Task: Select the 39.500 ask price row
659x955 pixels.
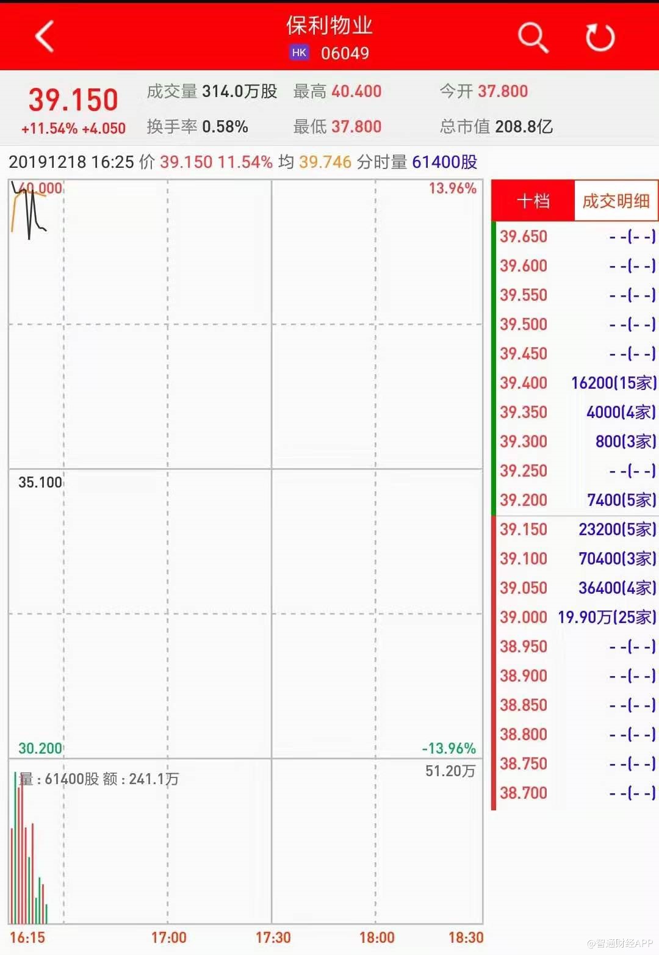Action: 576,324
